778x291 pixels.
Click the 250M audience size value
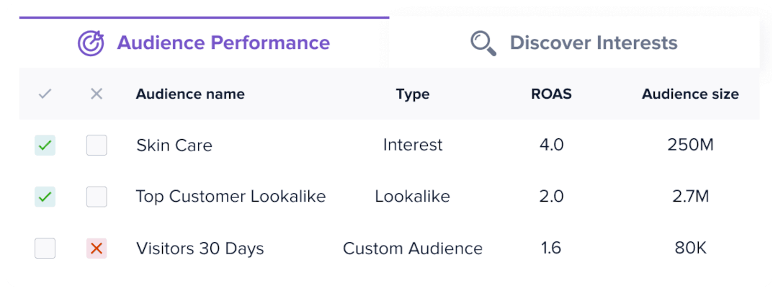[691, 145]
